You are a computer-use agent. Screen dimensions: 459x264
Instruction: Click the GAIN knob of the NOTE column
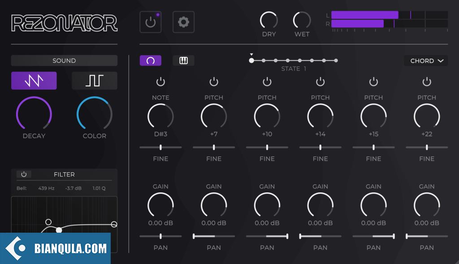pyautogui.click(x=161, y=205)
